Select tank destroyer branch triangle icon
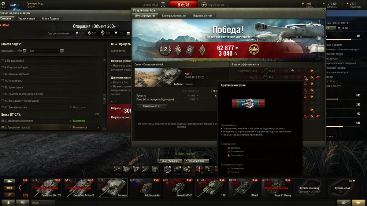Screen dimensions: 367x206 pos(116,33)
